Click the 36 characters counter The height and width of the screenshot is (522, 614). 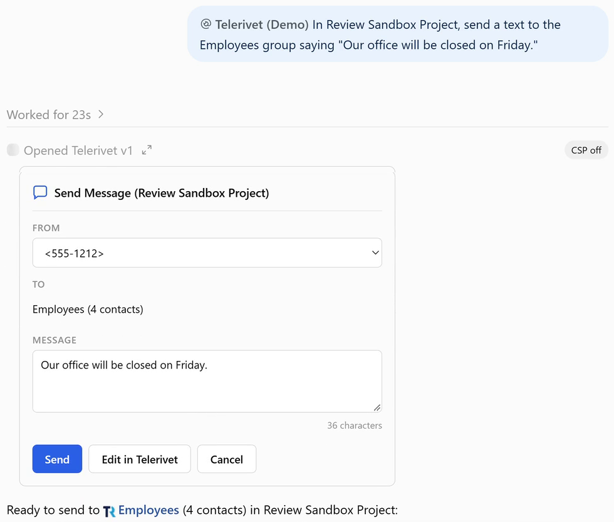coord(355,425)
